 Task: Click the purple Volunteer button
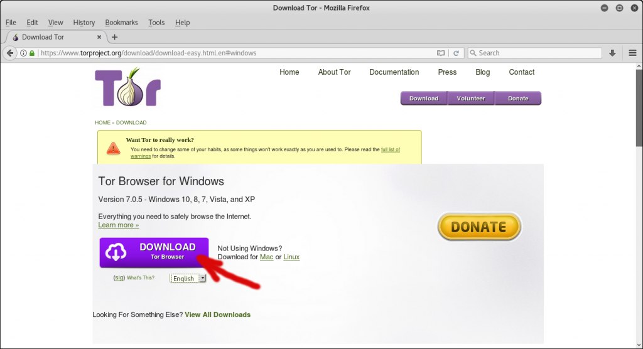coord(471,99)
